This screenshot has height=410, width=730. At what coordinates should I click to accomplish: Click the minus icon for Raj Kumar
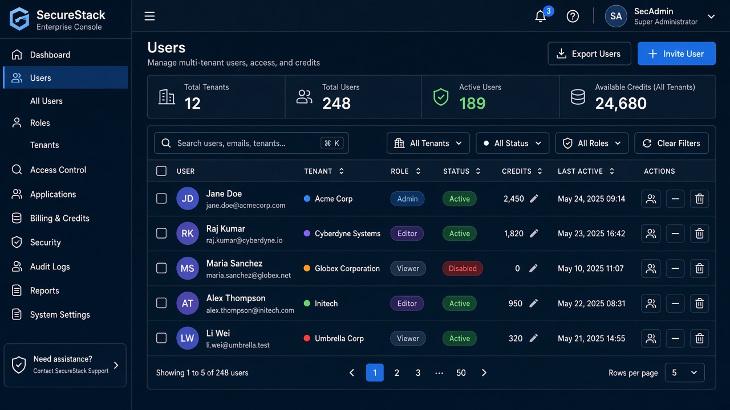675,233
